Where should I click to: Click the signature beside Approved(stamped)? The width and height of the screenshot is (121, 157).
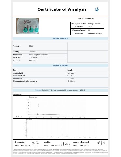click(102, 143)
